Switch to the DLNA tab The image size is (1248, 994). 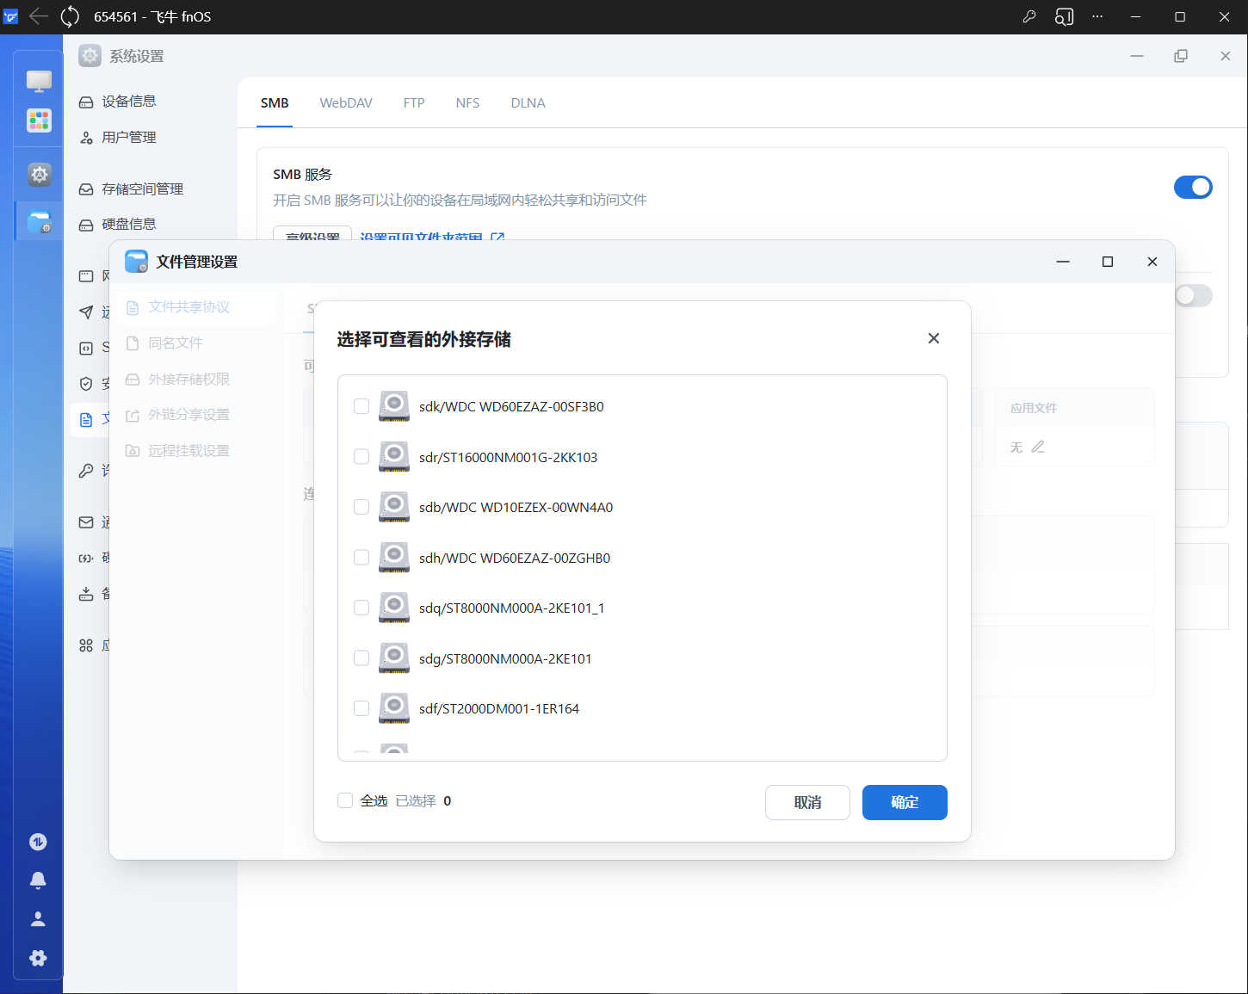pos(528,102)
